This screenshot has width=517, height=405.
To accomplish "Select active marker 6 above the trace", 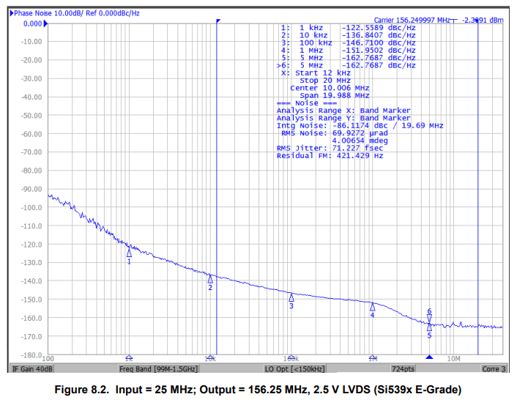I will [x=429, y=317].
